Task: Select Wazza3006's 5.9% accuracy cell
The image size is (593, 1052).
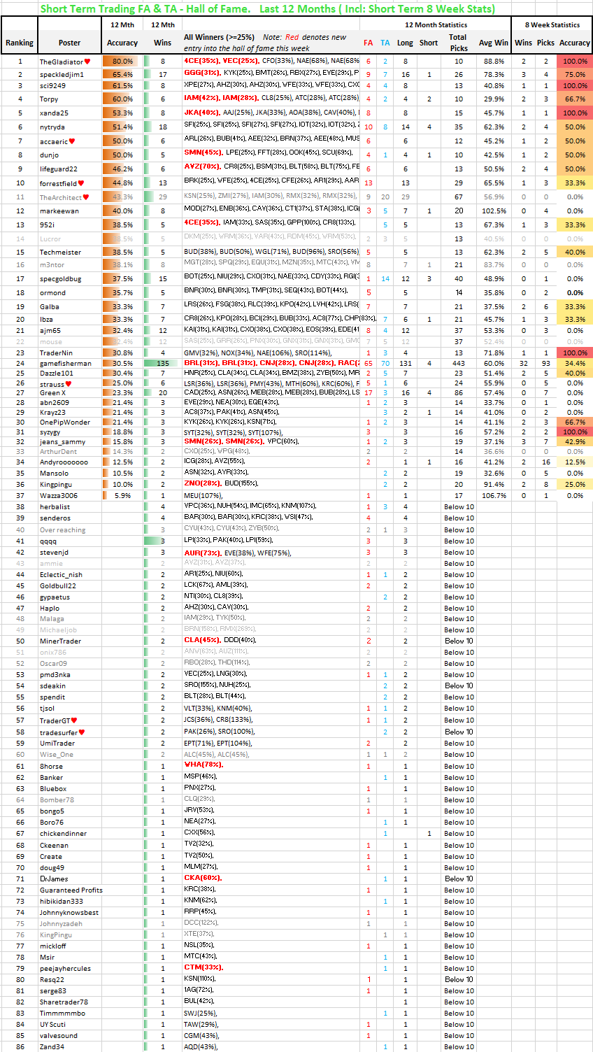Action: point(122,495)
